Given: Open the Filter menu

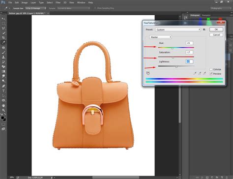Looking at the screenshot, I should (58, 2).
